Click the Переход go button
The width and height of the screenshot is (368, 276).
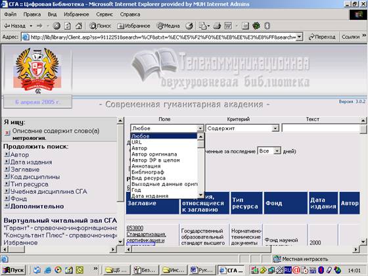[322, 37]
